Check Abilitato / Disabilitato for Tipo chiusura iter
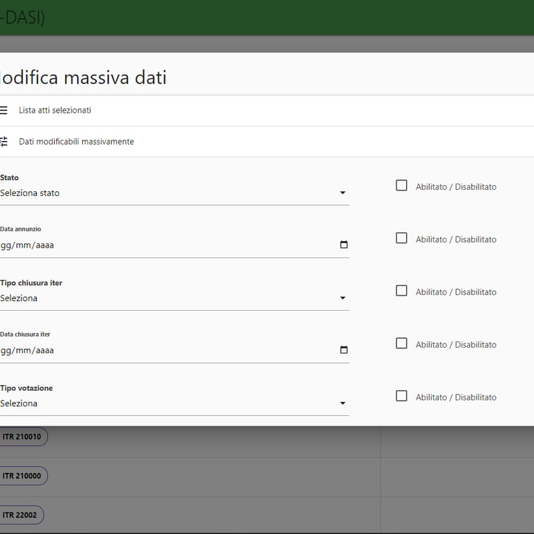Image resolution: width=534 pixels, height=534 pixels. tap(401, 291)
